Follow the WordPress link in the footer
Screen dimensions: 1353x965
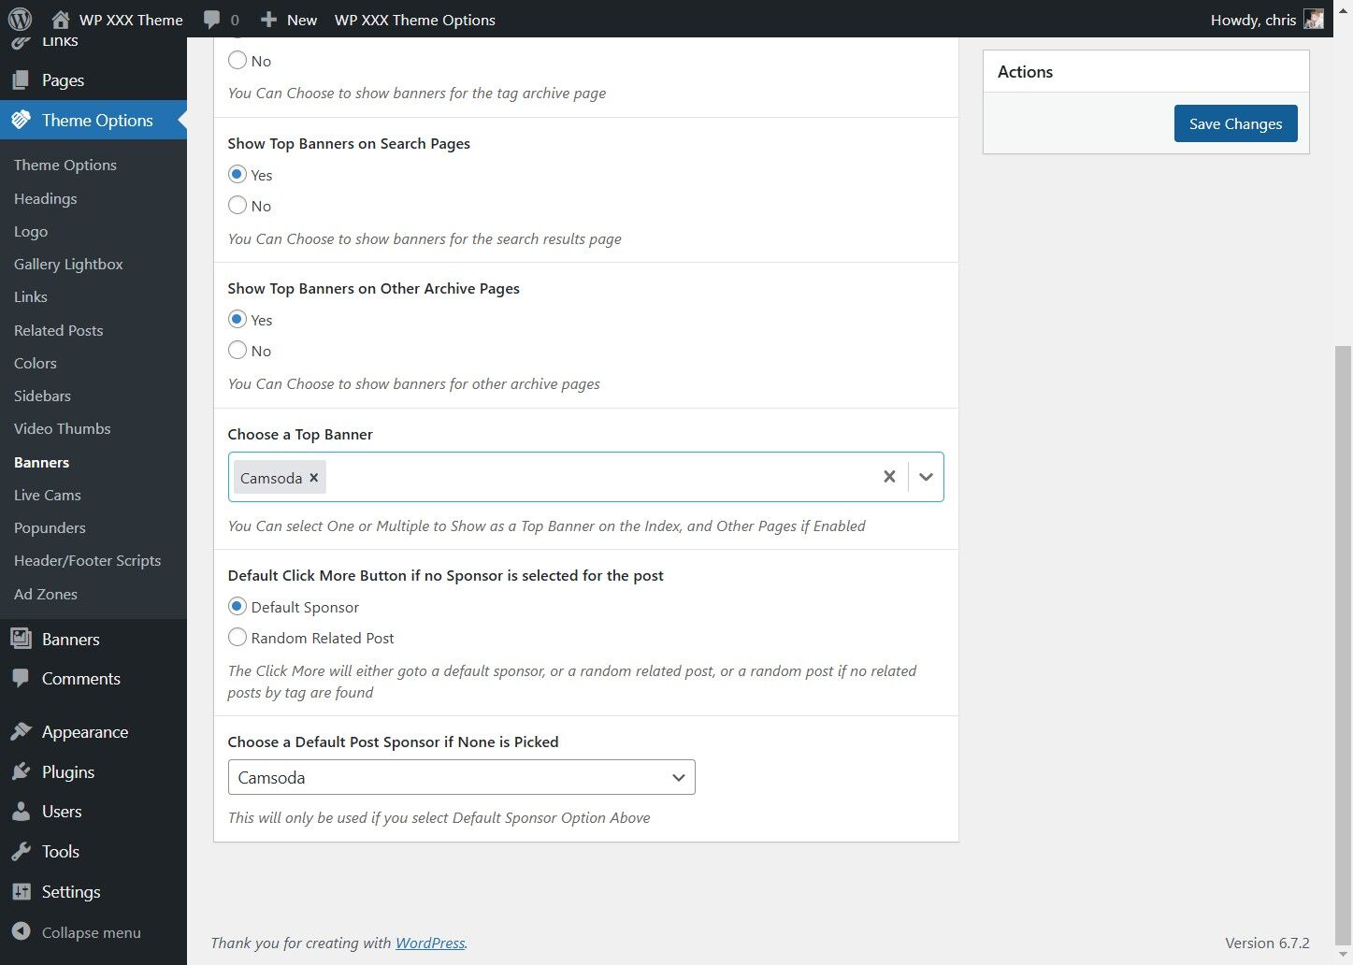[x=429, y=943]
